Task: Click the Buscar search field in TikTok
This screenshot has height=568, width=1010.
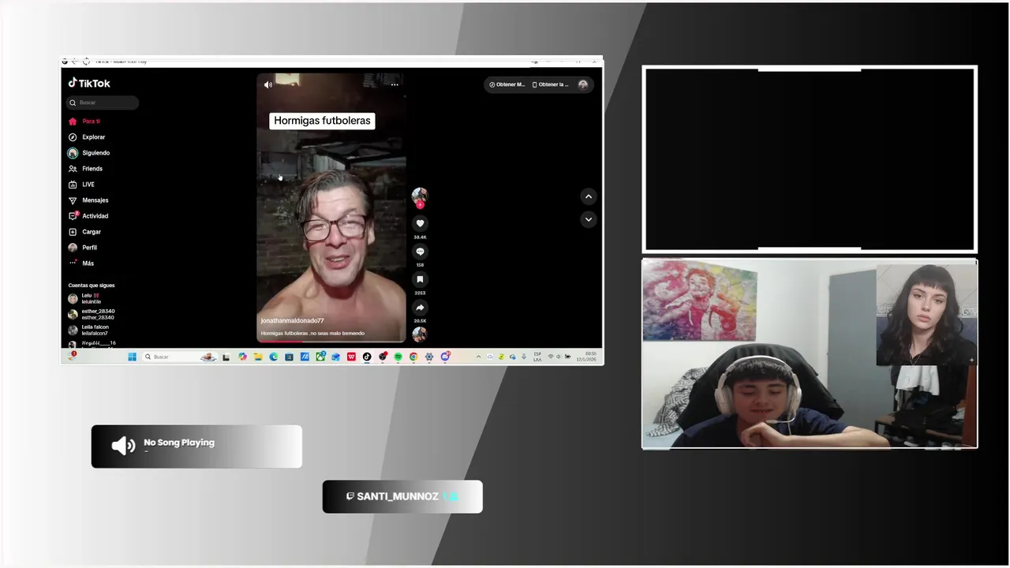Action: pyautogui.click(x=103, y=103)
